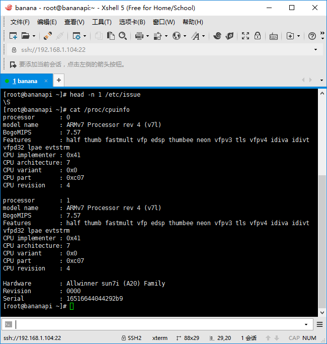Open session Properties gear icon
This screenshot has width=327, height=344.
(76, 36)
